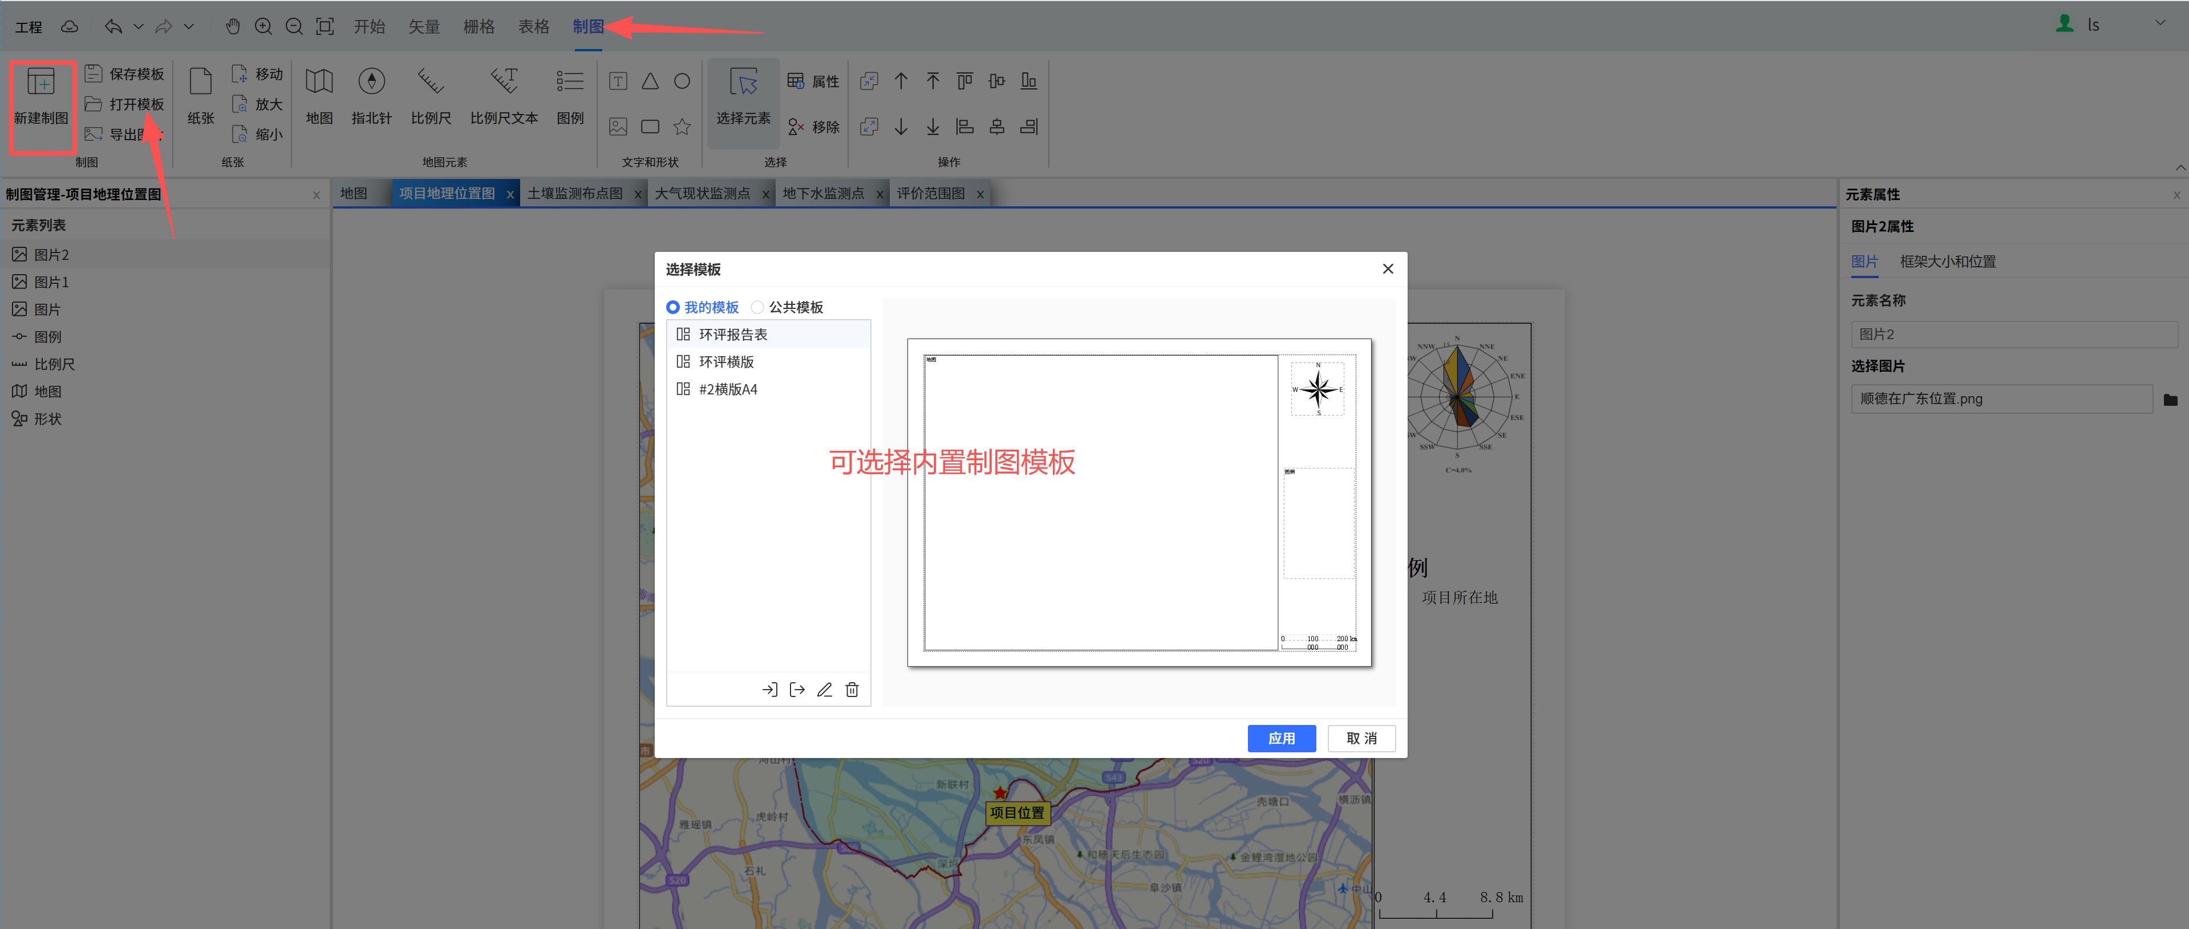Image resolution: width=2189 pixels, height=929 pixels.
Task: Insert 比例尺文本 scale text
Action: click(x=504, y=96)
